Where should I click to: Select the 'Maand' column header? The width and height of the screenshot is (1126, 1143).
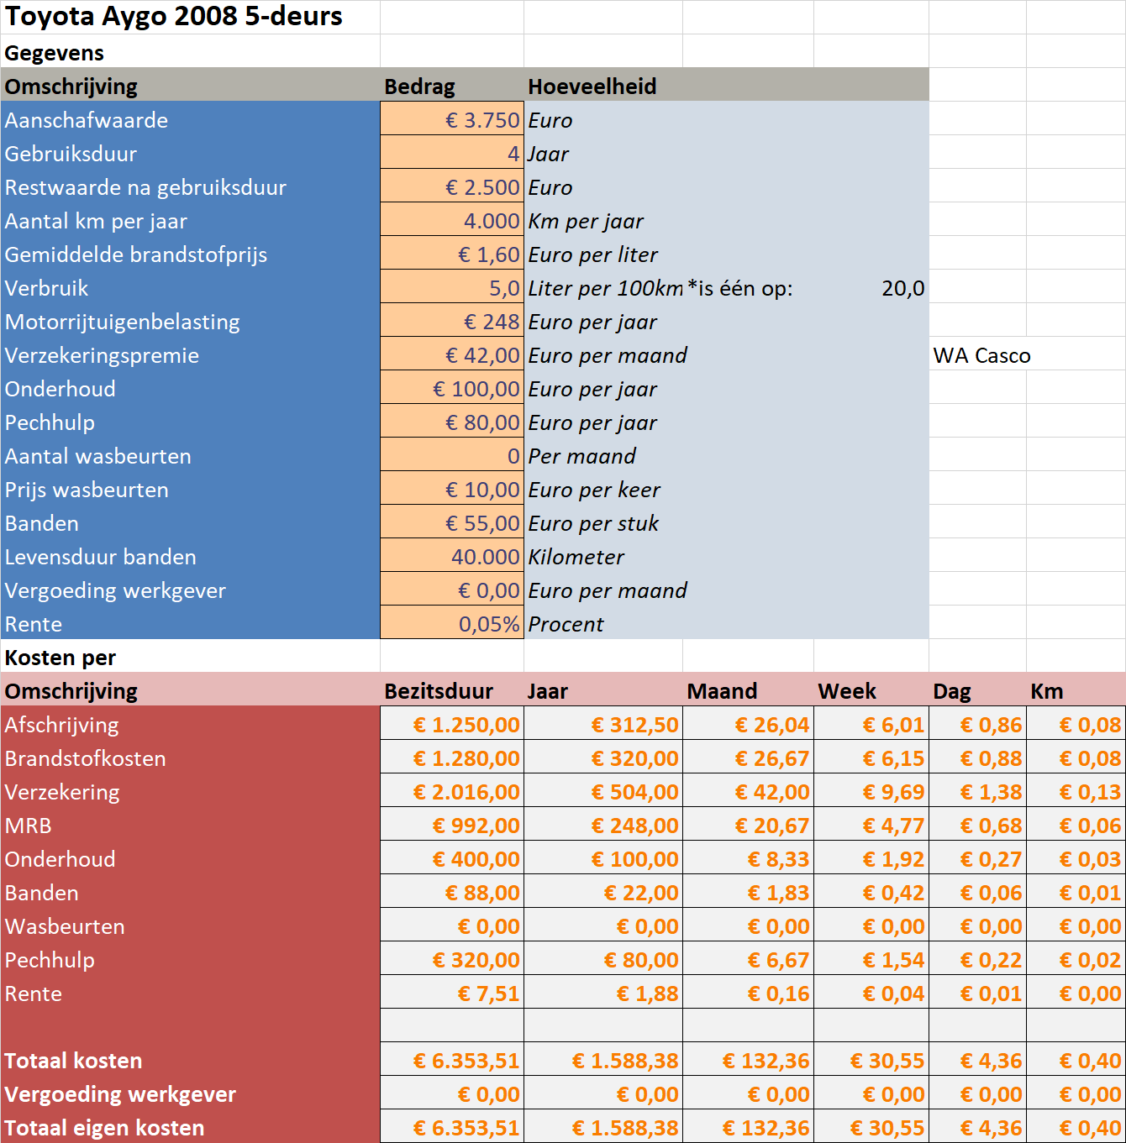(748, 689)
